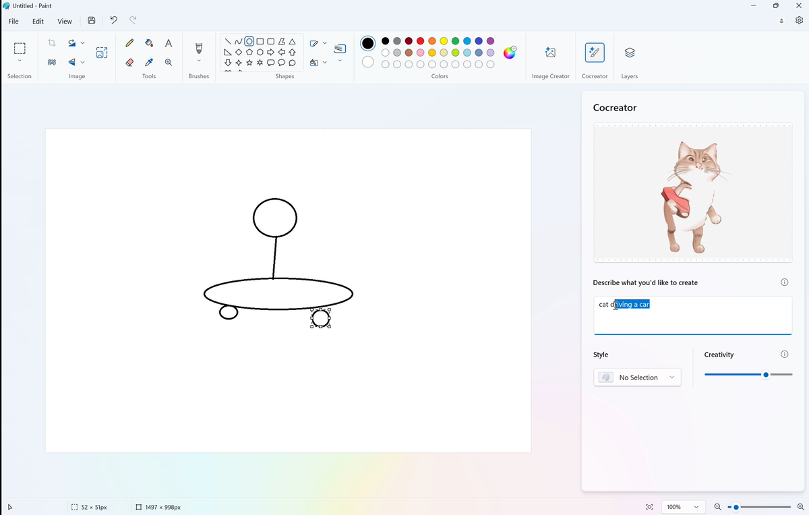The image size is (809, 515).
Task: Select the Color picker eyedropper tool
Action: (x=149, y=62)
